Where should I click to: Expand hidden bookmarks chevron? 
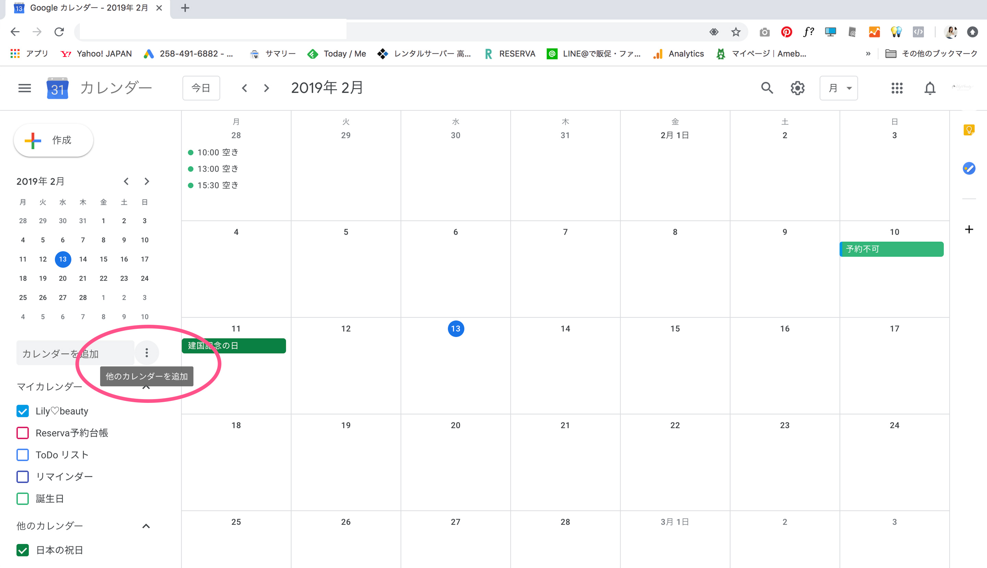868,54
